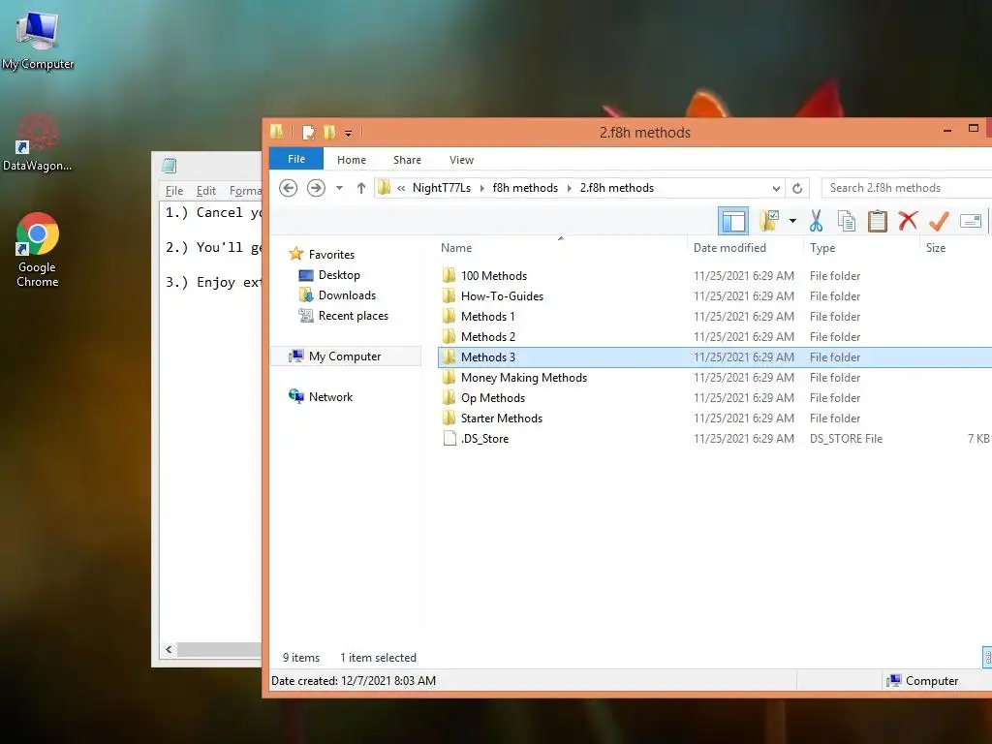Navigate to f8h methods breadcrumb
992x744 pixels.
[525, 188]
